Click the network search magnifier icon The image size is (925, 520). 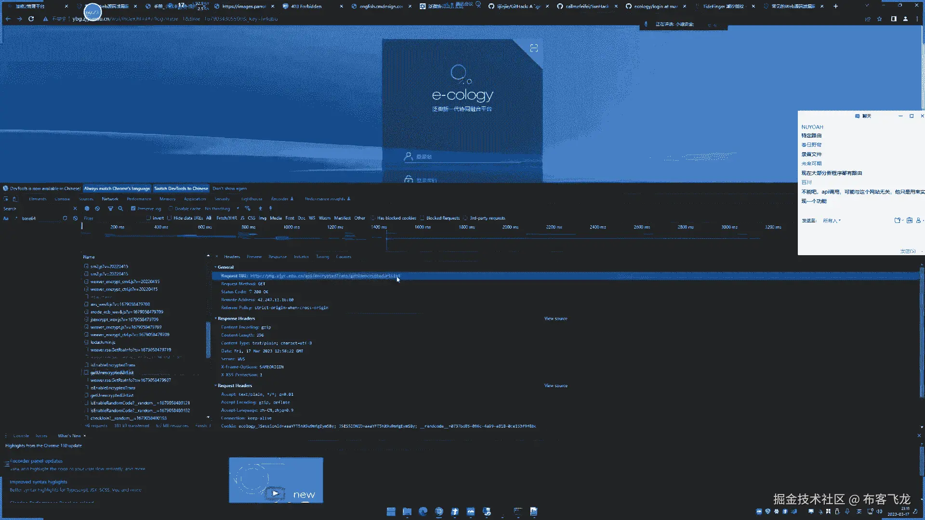click(x=120, y=208)
